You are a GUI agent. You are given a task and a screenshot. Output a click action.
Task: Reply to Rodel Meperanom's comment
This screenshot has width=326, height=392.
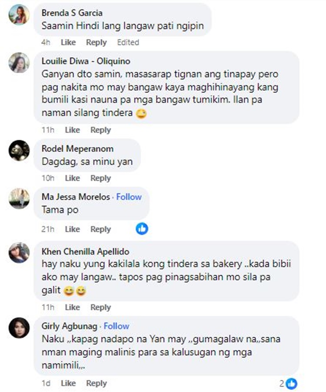pyautogui.click(x=100, y=178)
